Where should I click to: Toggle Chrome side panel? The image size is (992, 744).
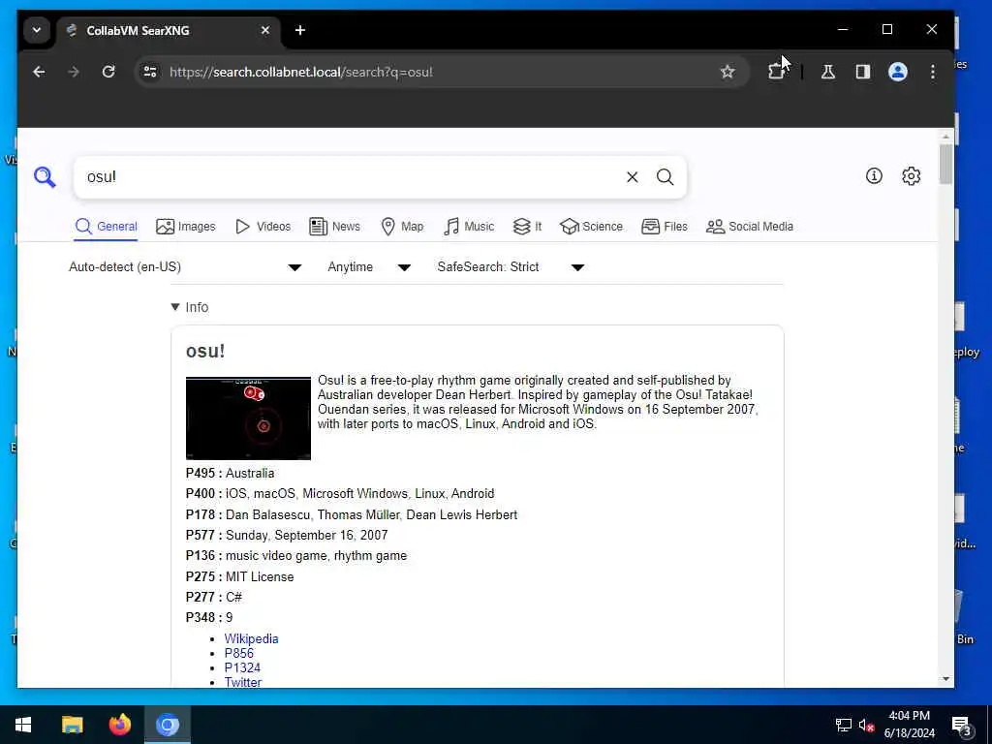pyautogui.click(x=863, y=72)
